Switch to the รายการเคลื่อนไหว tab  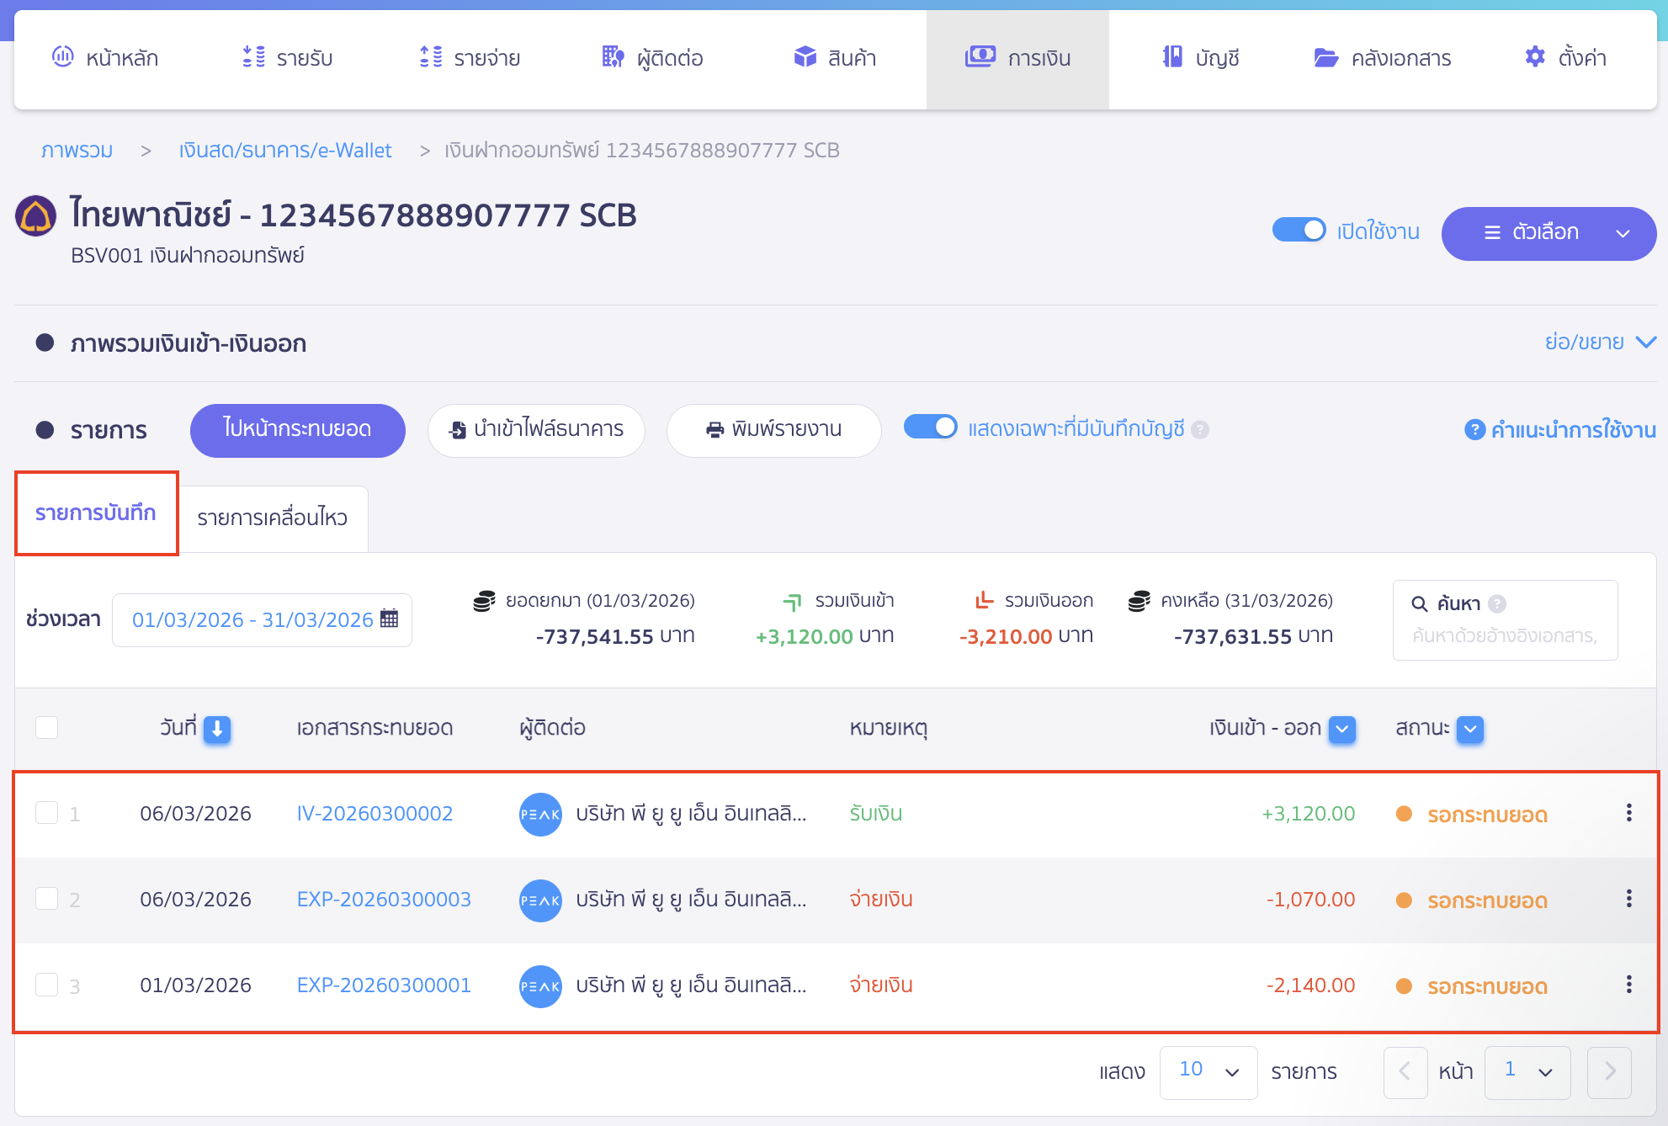(x=272, y=518)
